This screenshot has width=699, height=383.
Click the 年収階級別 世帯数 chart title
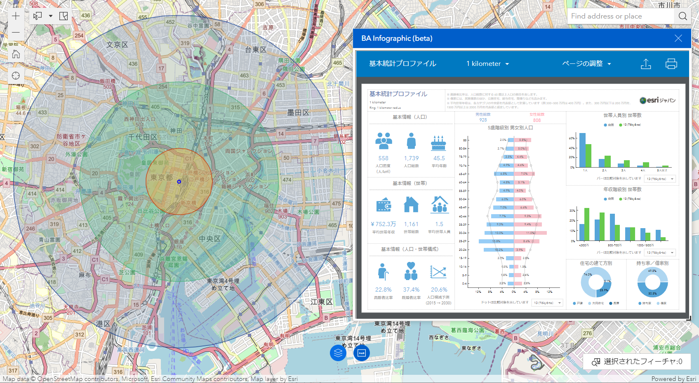(x=622, y=189)
